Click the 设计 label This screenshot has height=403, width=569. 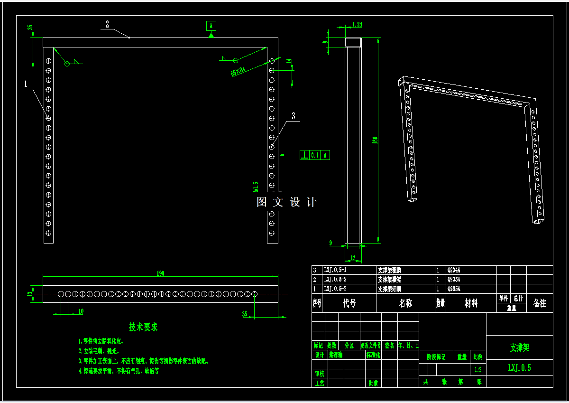(x=320, y=355)
